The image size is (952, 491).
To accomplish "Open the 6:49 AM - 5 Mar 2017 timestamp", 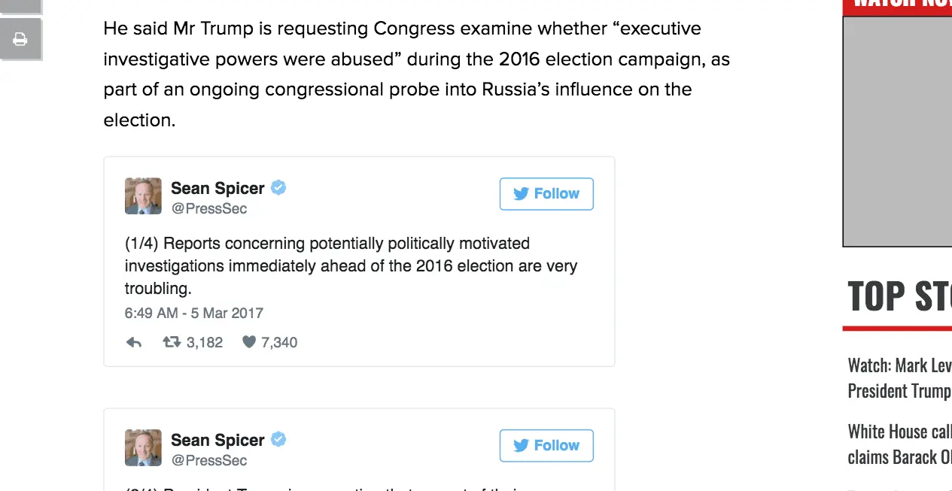I will (x=194, y=313).
